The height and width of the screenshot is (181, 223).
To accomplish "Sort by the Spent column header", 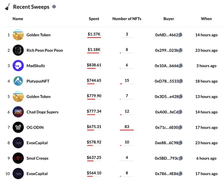I will tap(94, 19).
